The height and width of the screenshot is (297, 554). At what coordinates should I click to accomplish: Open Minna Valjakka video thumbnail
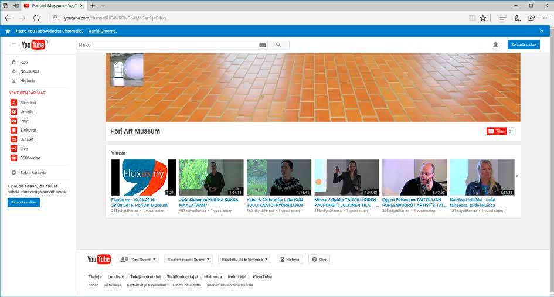(x=346, y=177)
